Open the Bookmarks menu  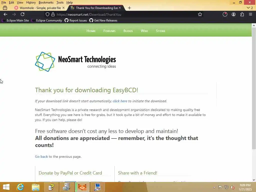[x=46, y=2]
